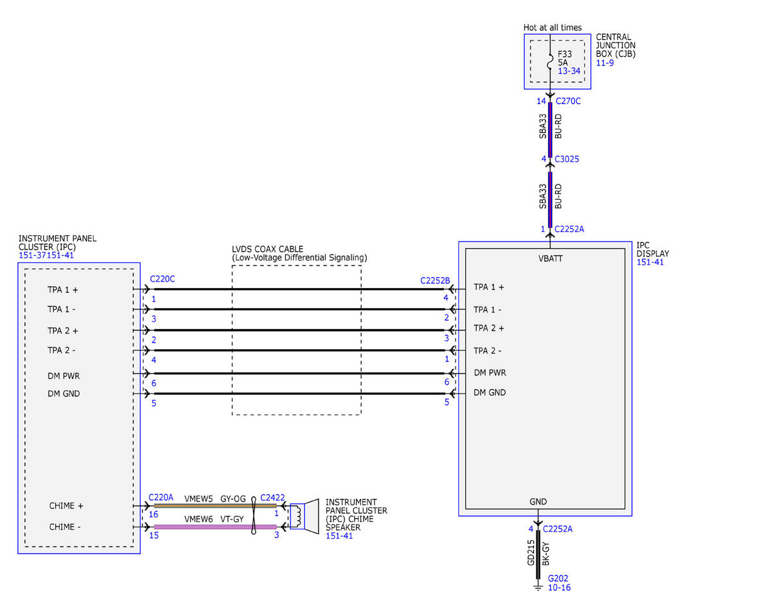Select the GY-OG wire color label
This screenshot has height=596, width=771.
pyautogui.click(x=234, y=498)
